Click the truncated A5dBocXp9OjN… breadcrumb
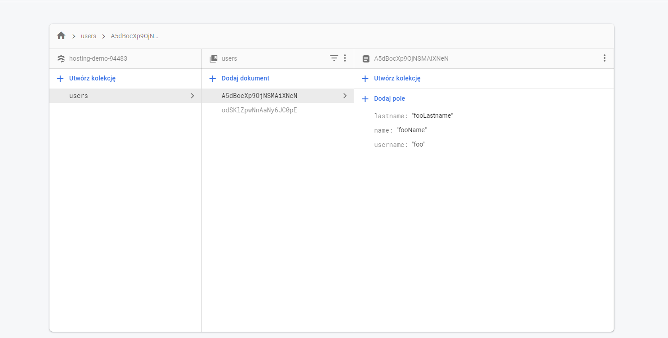 [134, 36]
